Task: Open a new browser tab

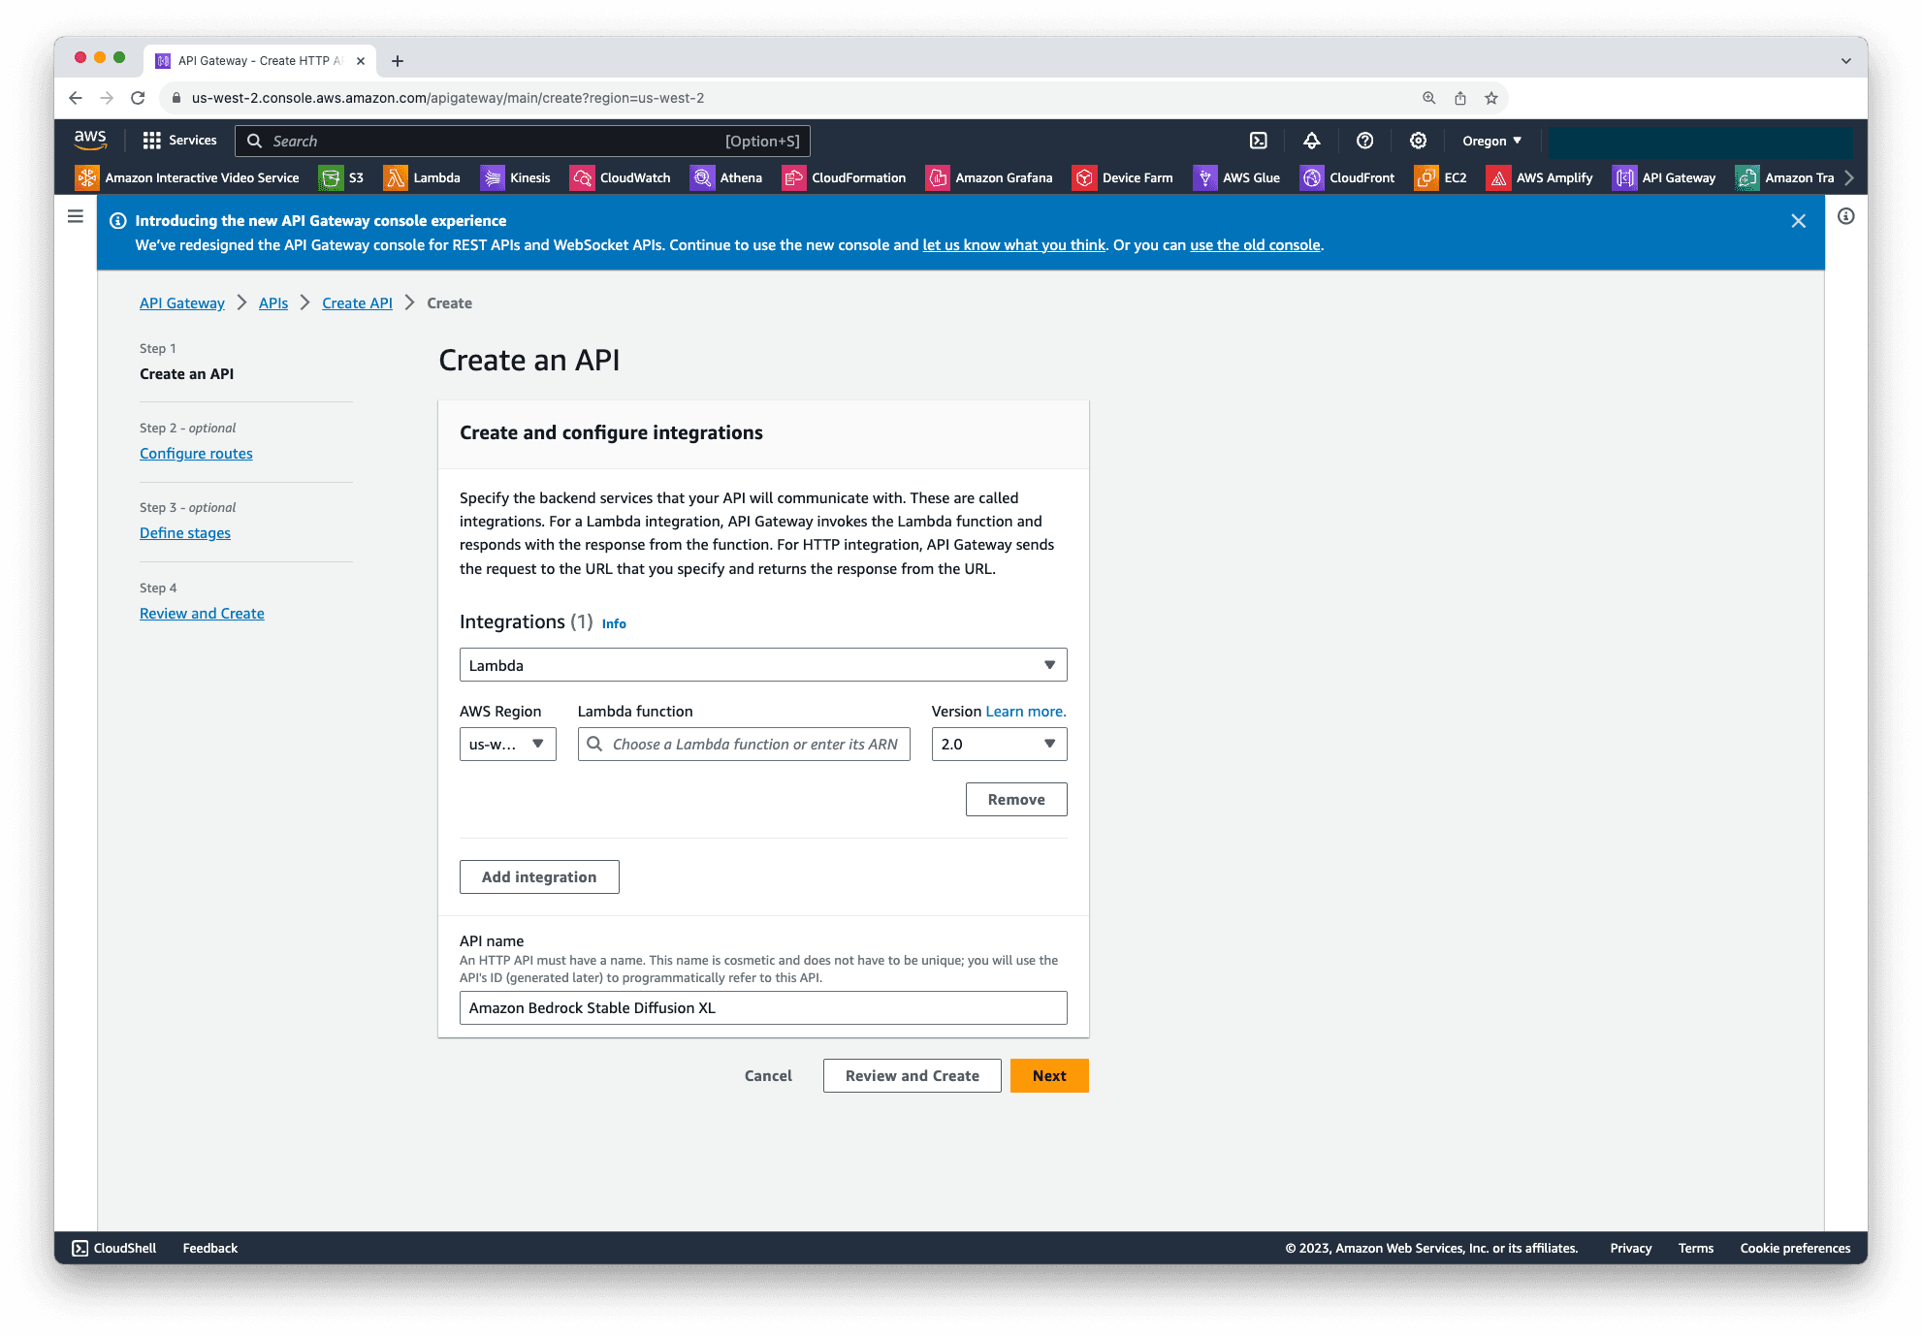Action: click(398, 61)
